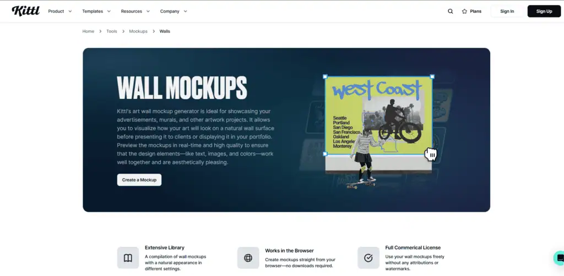The height and width of the screenshot is (276, 564).
Task: Click the Sign In button
Action: (507, 11)
